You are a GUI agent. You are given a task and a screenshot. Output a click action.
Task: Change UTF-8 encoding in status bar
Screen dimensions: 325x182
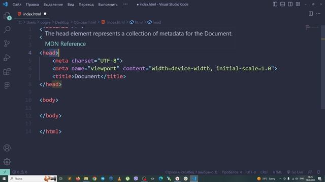[x=251, y=172]
